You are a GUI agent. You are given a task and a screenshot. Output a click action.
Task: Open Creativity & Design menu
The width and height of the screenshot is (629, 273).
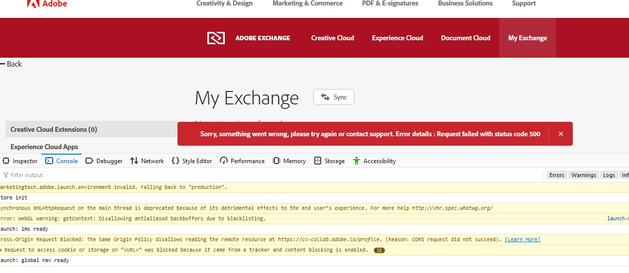click(224, 3)
